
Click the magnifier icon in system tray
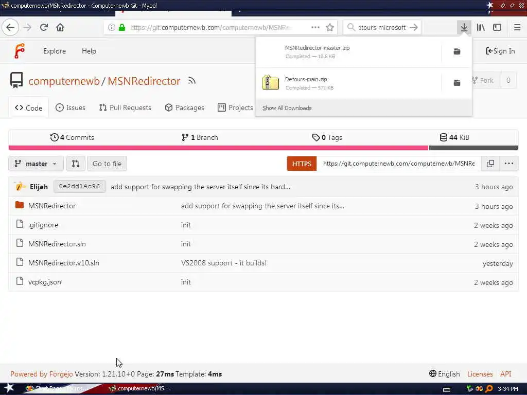coord(489,389)
